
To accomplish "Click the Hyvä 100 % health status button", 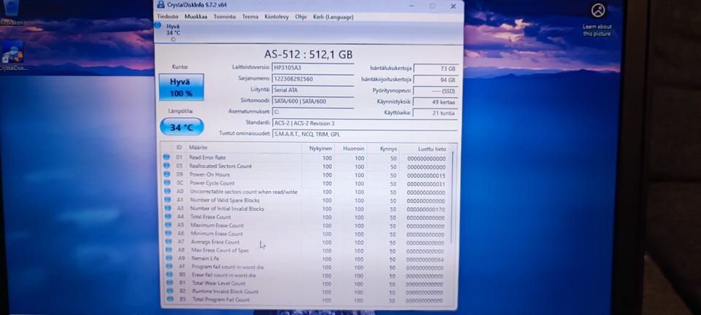I will [x=181, y=87].
